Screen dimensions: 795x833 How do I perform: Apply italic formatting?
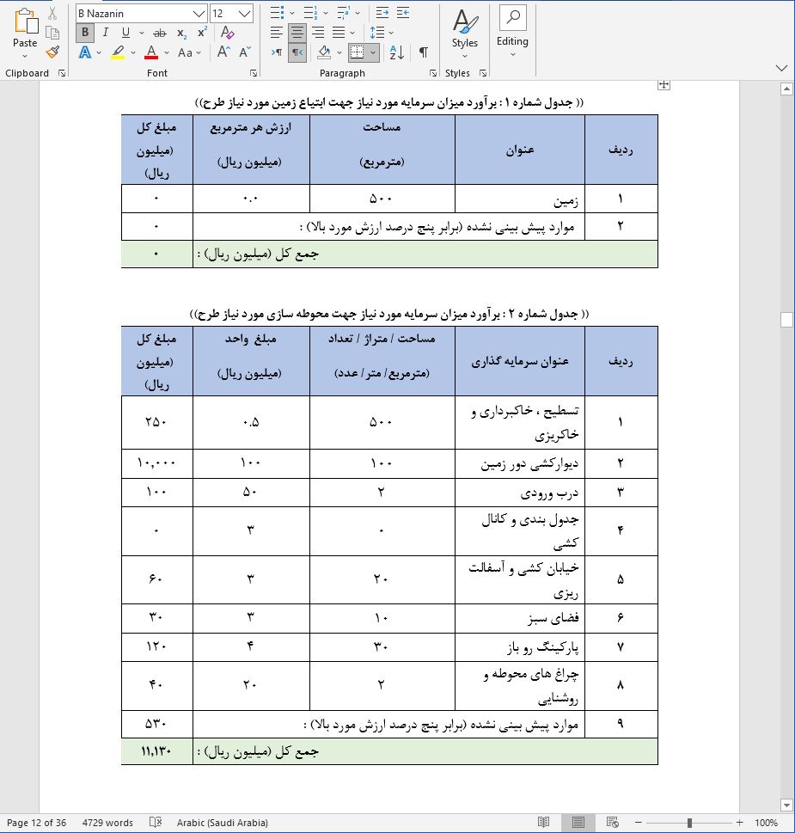pyautogui.click(x=105, y=32)
